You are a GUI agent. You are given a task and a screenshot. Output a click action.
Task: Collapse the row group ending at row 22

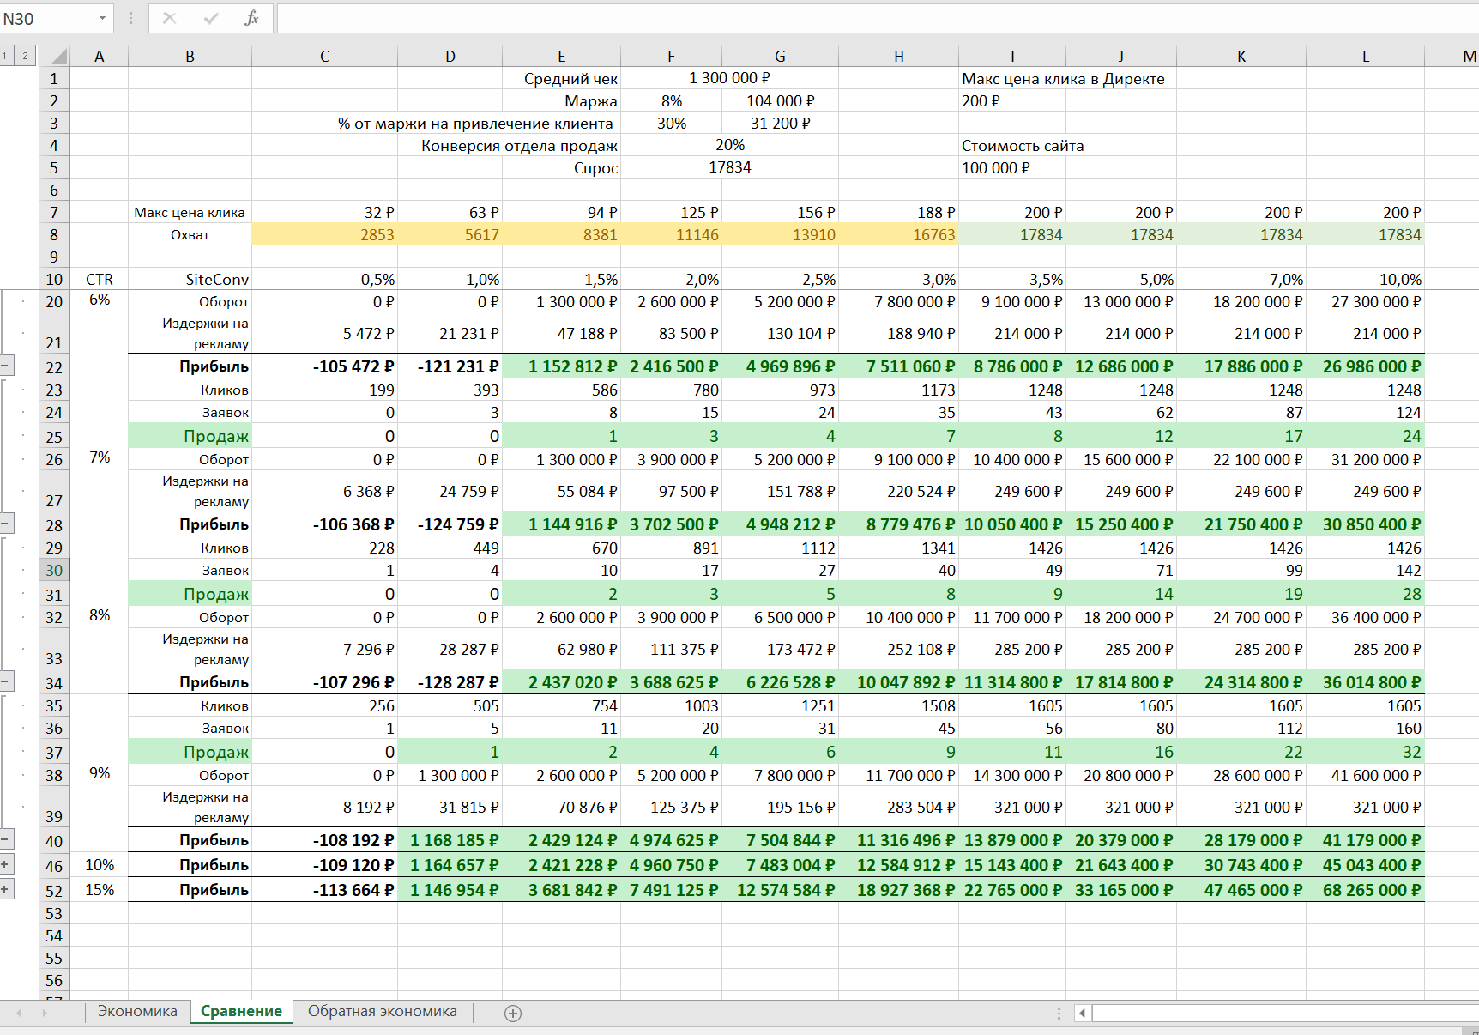5,366
